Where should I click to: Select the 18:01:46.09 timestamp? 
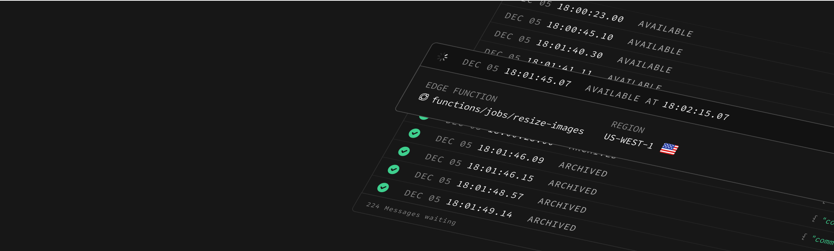pyautogui.click(x=511, y=154)
